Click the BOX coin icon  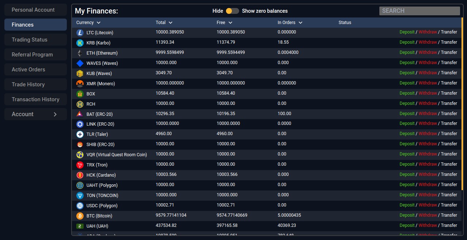pos(80,94)
